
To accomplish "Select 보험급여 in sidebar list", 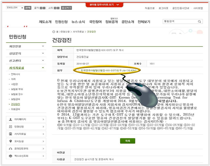I will click(x=15, y=99).
